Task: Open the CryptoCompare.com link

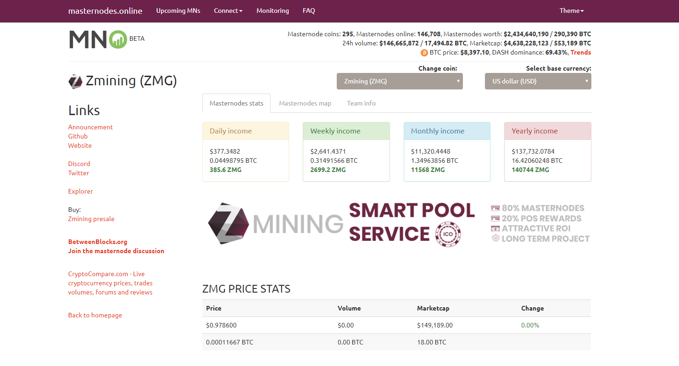Action: (111, 283)
